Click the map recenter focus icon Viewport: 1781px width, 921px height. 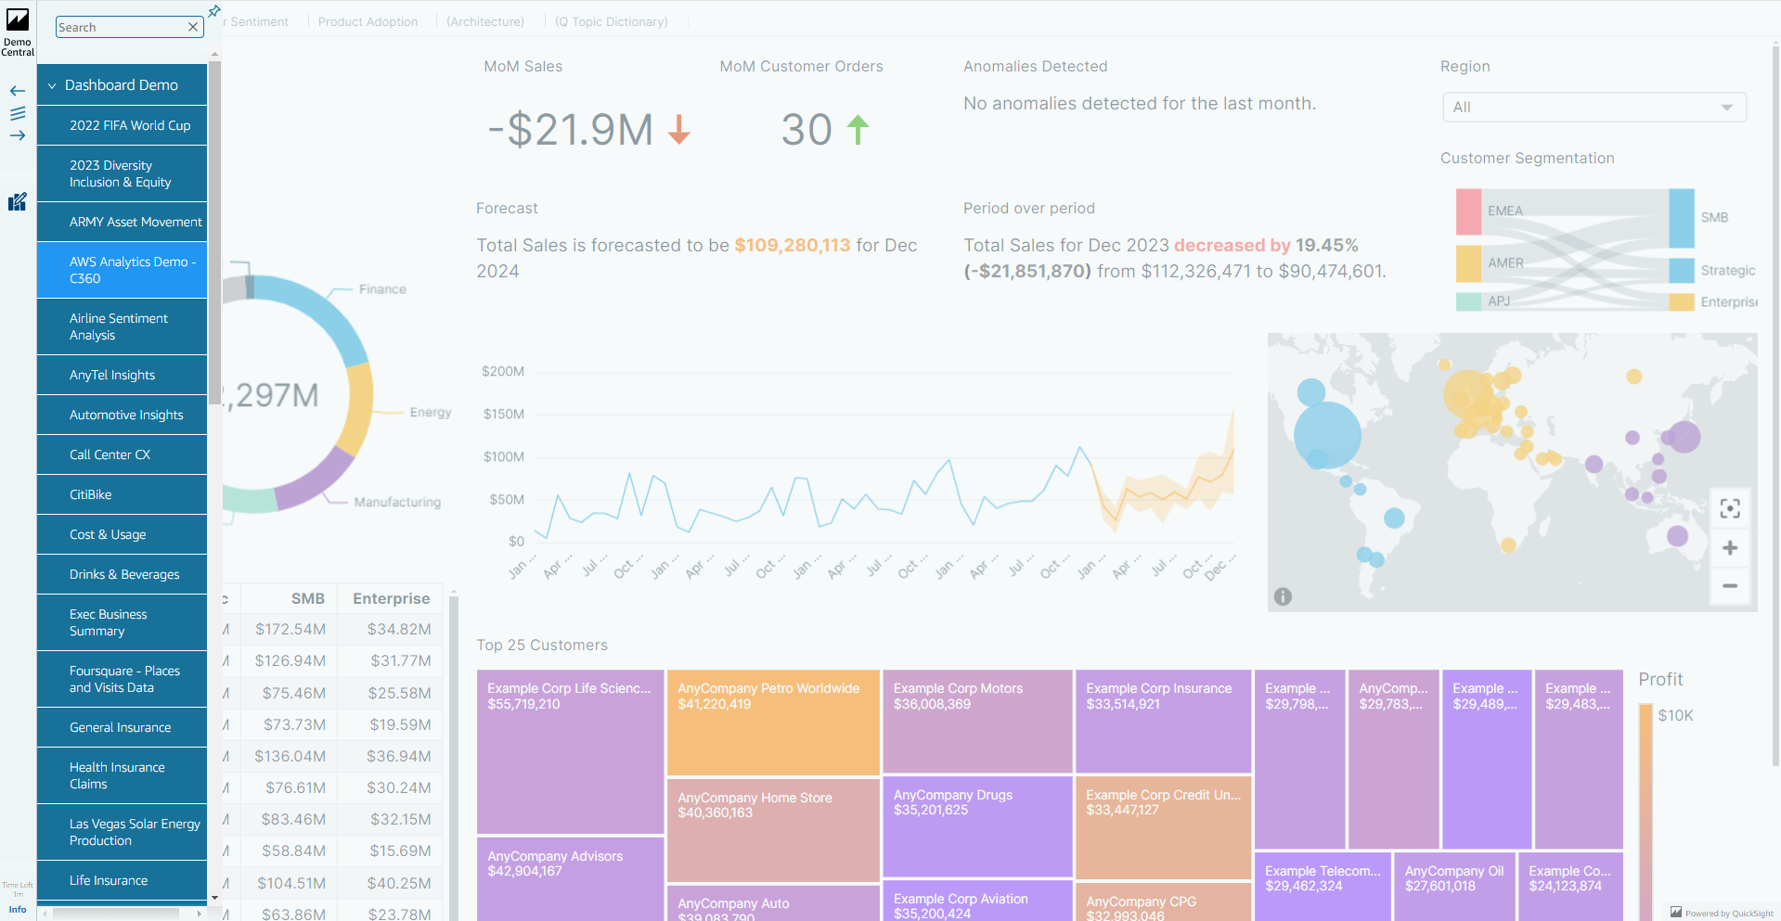tap(1730, 508)
